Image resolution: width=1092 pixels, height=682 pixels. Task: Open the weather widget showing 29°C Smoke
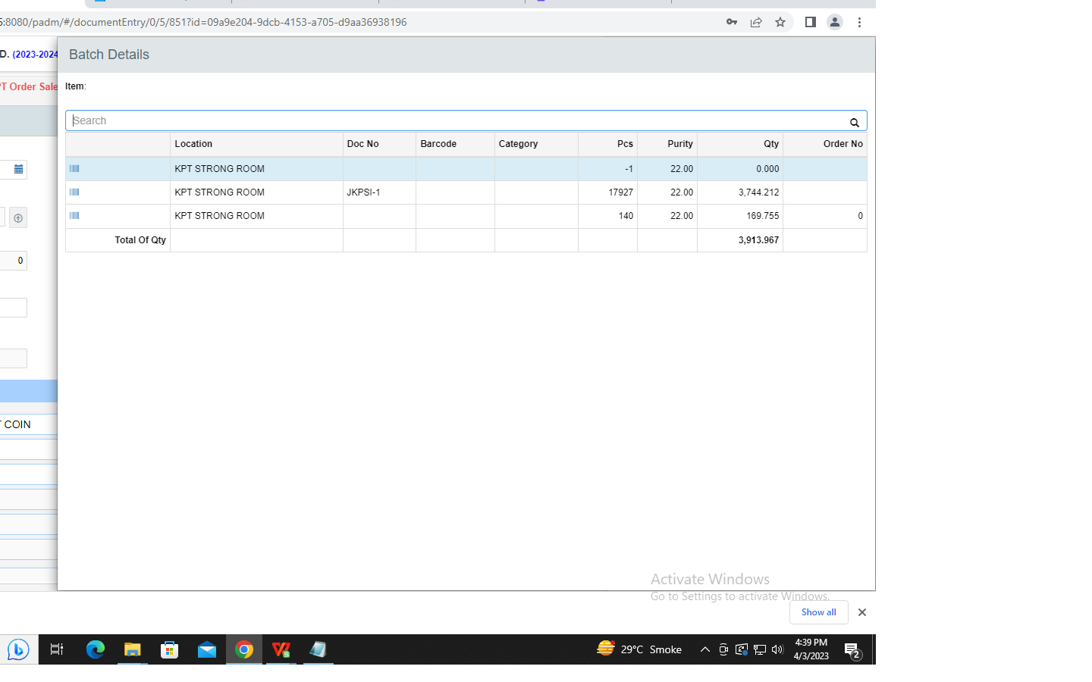(639, 649)
